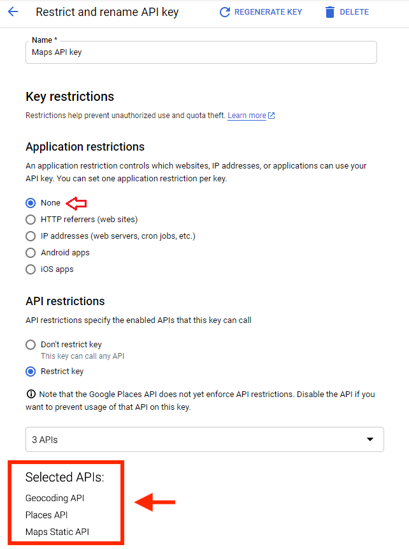Click the DELETE button text
The width and height of the screenshot is (409, 549).
tap(354, 12)
